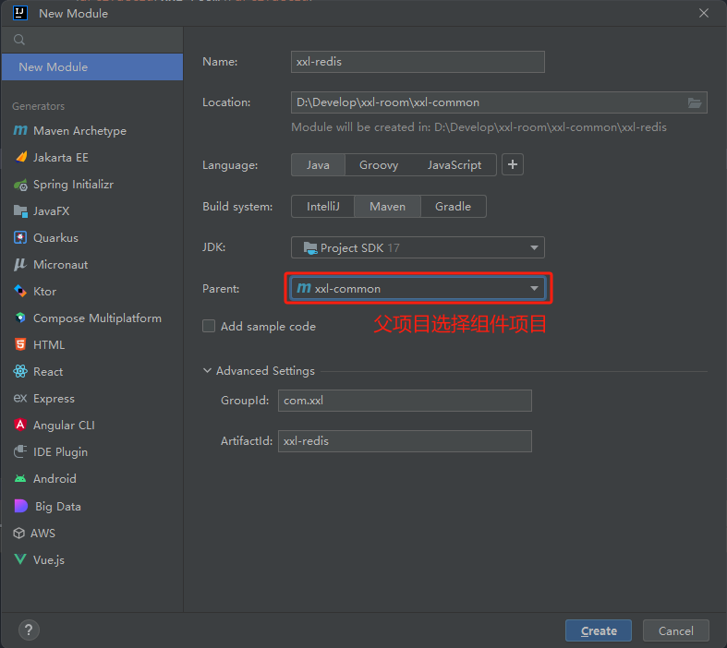Viewport: 727px width, 648px height.
Task: Select the IDE Plugin generator icon
Action: point(20,451)
